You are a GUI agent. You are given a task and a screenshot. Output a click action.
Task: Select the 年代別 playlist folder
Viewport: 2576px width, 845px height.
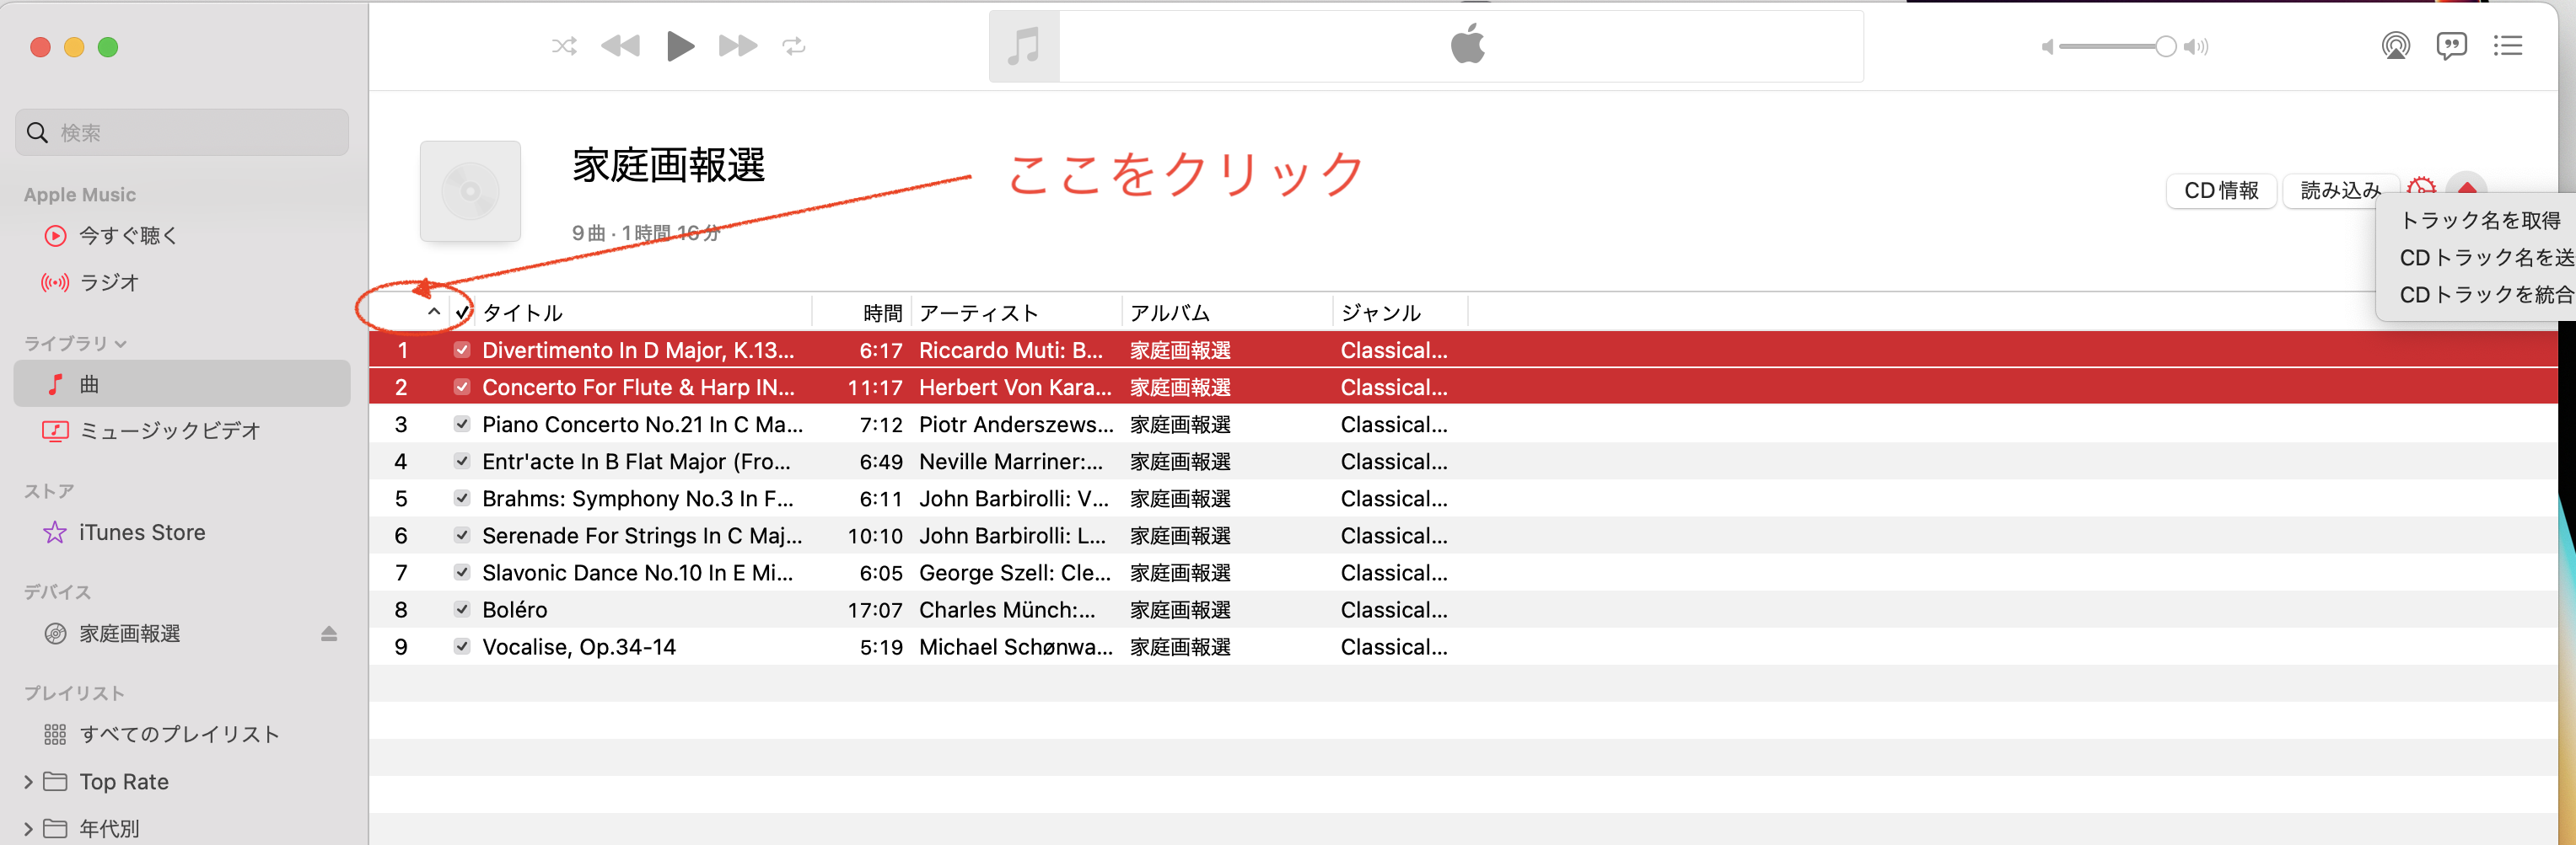(x=109, y=829)
